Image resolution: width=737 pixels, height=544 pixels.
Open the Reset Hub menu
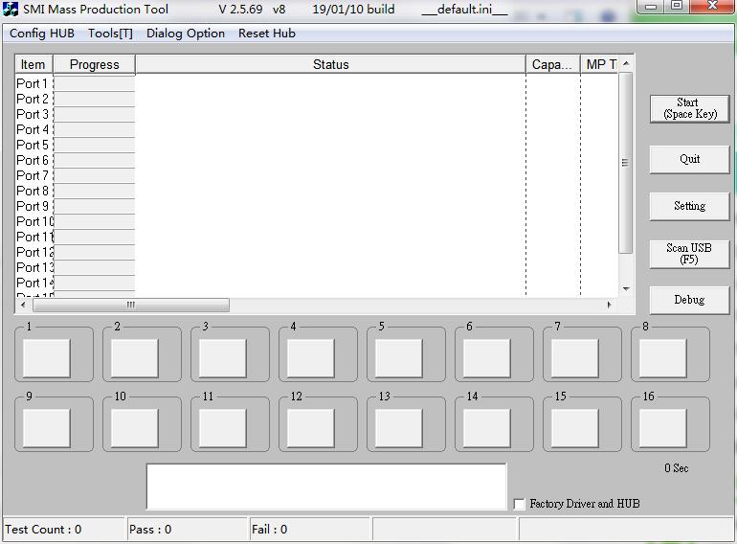click(267, 34)
